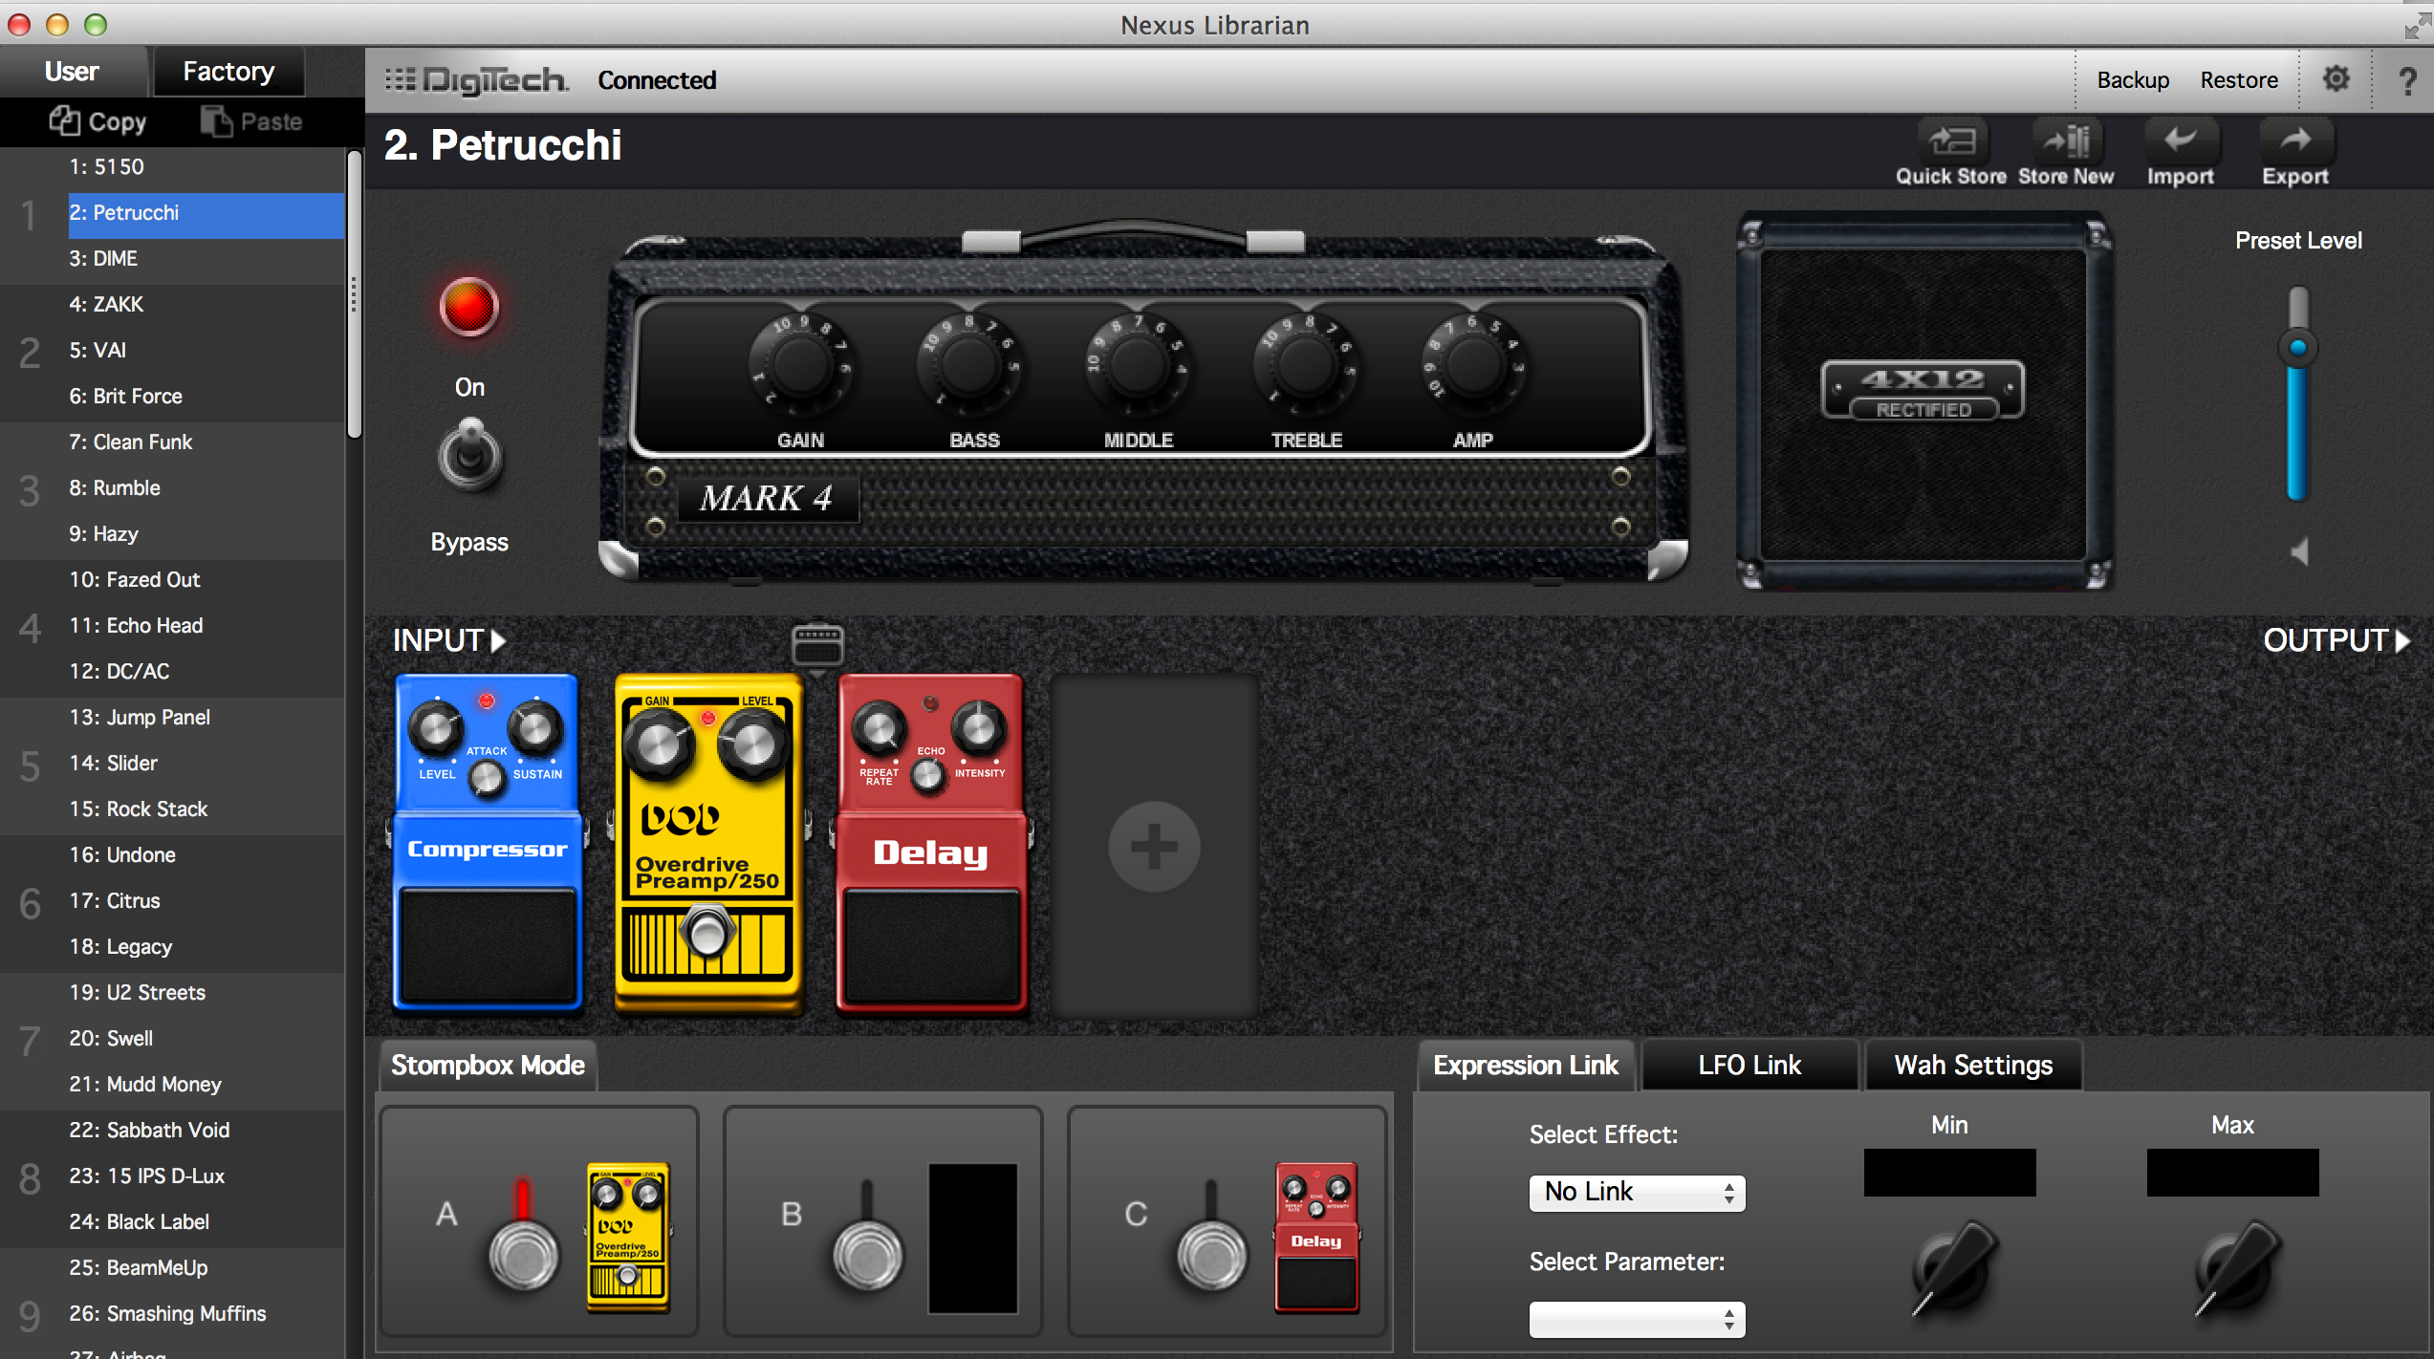Screen dimensions: 2434x1359
Task: Open the Select Effect No Link dropdown
Action: [1637, 1192]
